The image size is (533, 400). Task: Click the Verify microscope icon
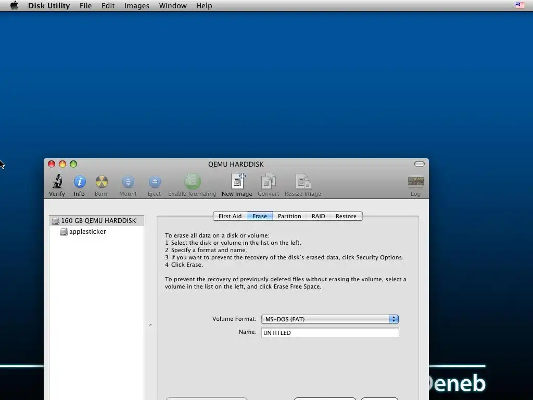coord(57,181)
